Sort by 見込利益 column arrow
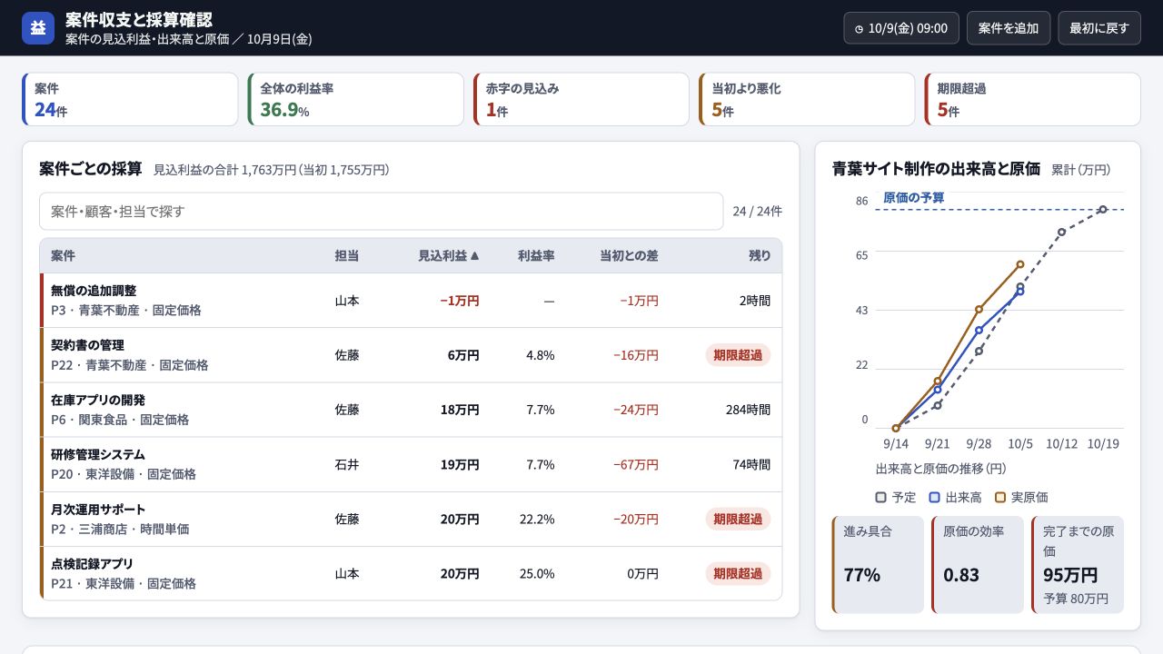1163x654 pixels. 474,256
